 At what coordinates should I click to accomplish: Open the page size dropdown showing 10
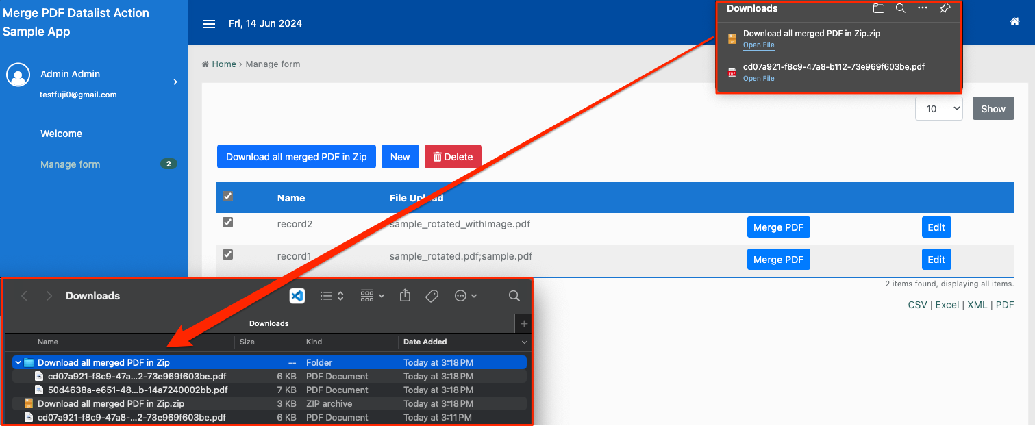pos(938,109)
